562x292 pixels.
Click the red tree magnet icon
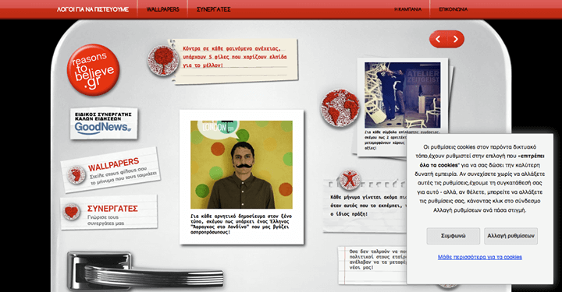pyautogui.click(x=163, y=61)
